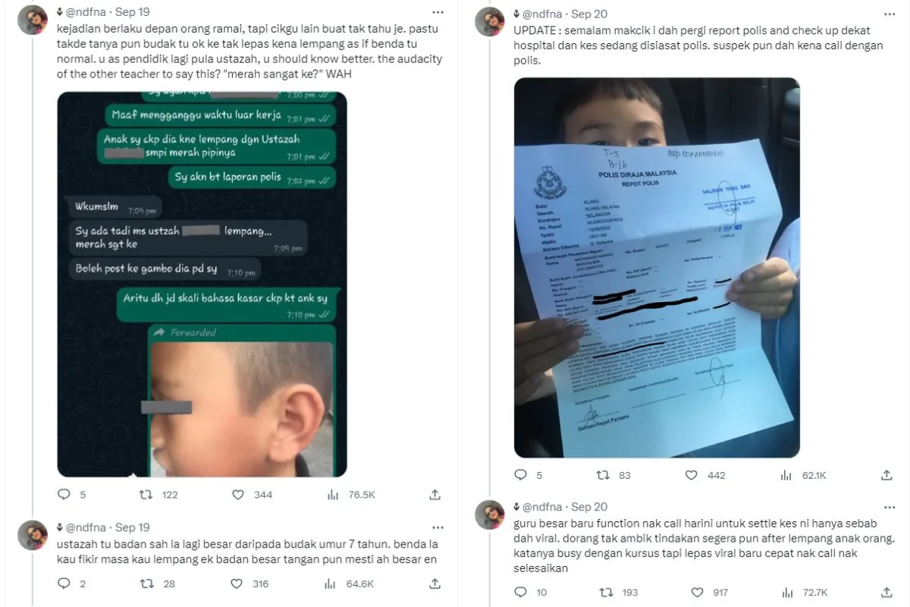Retweet the Sep 19 tweet with 122 retweets
Image resolution: width=910 pixels, height=607 pixels.
[x=146, y=495]
